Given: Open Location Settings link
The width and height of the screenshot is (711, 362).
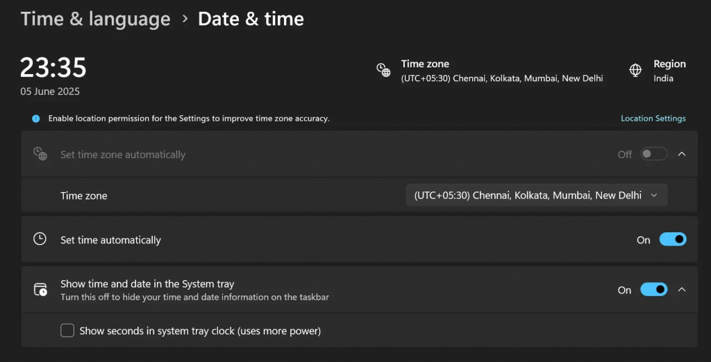Looking at the screenshot, I should 653,119.
